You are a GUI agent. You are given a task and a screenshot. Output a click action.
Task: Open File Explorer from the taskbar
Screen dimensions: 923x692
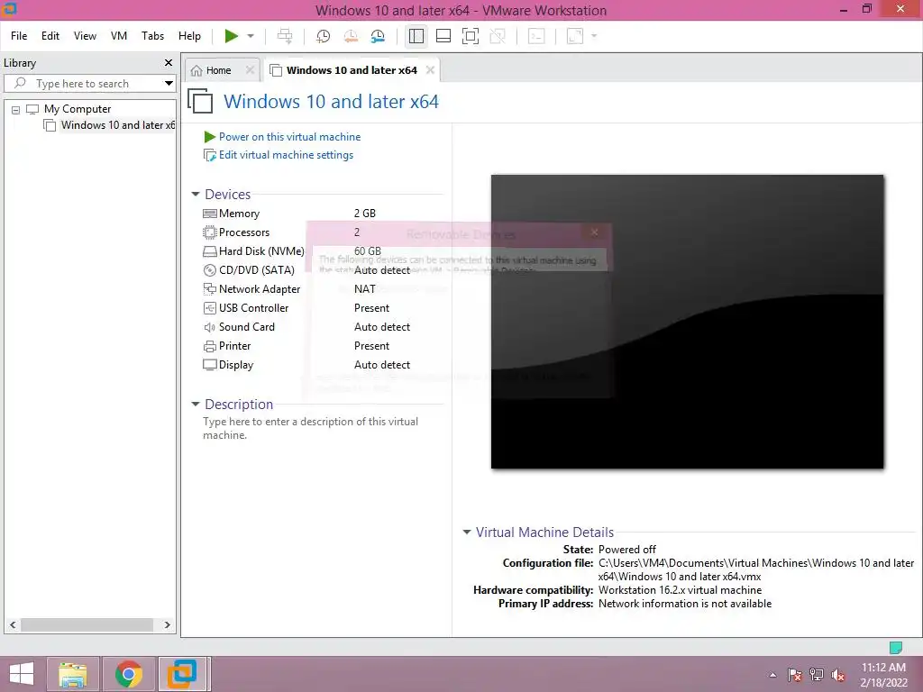(x=73, y=674)
